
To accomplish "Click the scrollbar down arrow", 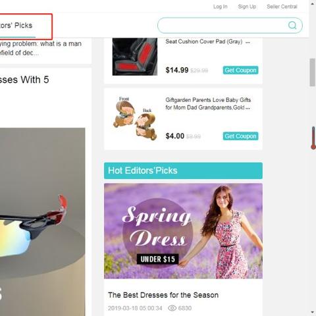I will pos(313,312).
